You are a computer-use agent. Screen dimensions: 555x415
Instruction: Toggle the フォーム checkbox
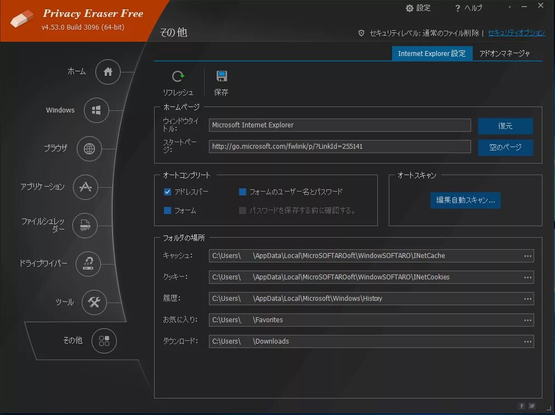coord(167,210)
